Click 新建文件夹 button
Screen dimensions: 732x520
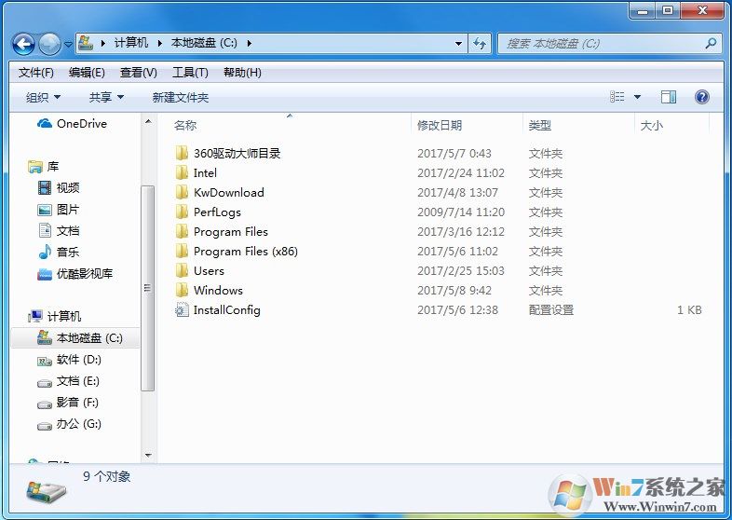click(x=180, y=97)
